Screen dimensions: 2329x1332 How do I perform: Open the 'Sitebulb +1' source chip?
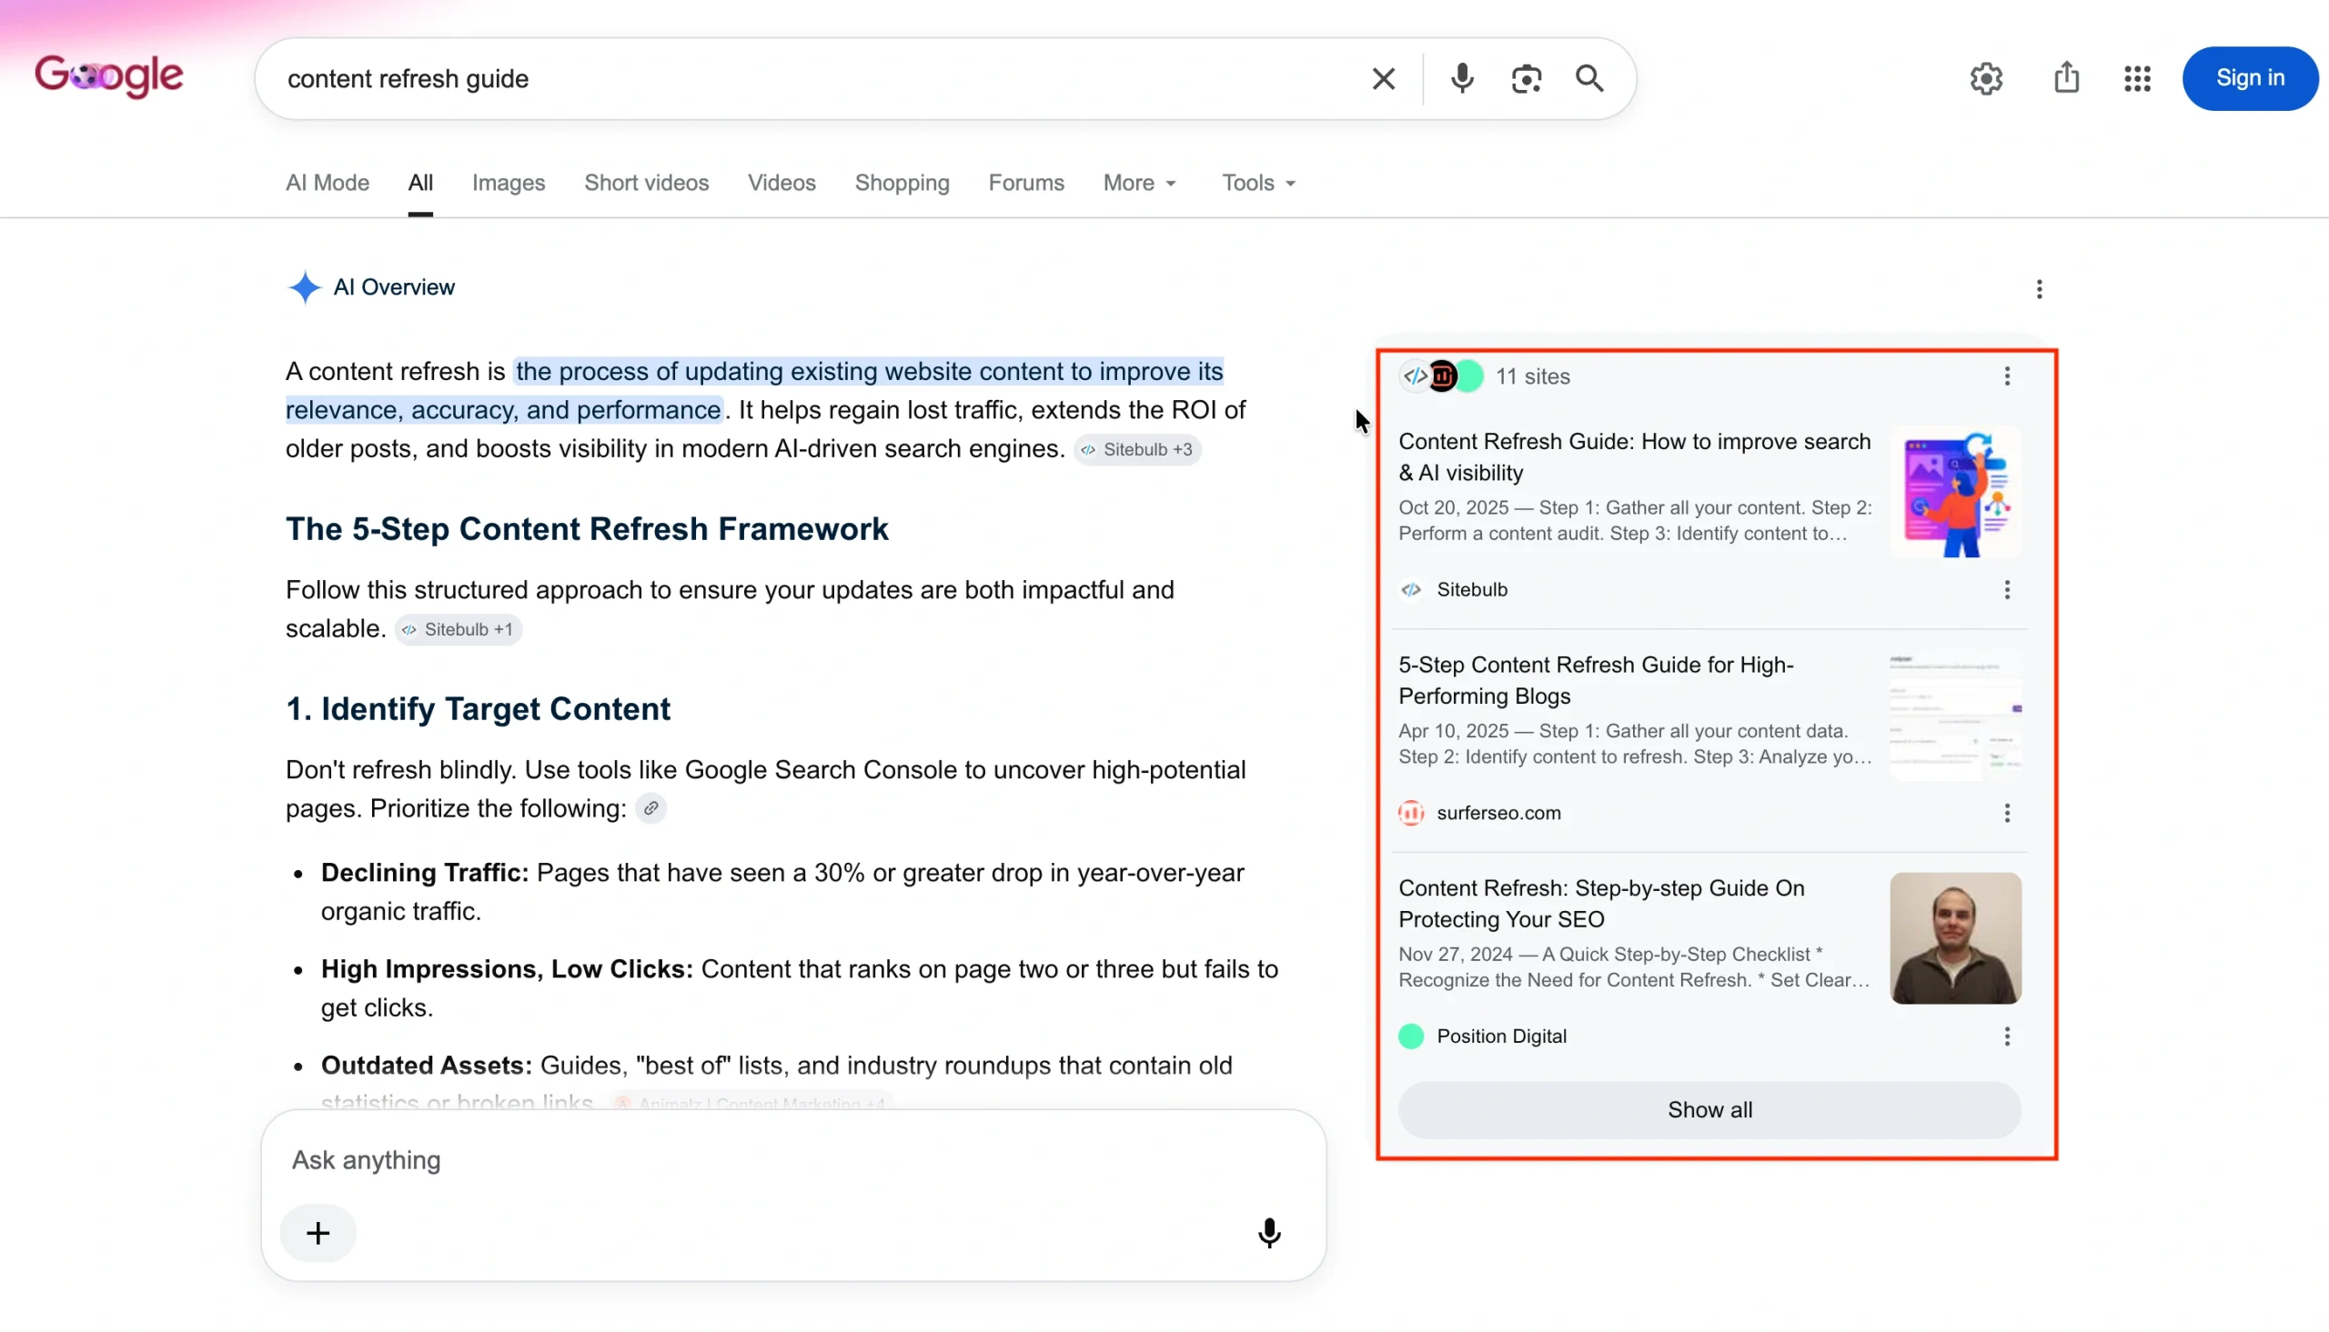point(459,629)
